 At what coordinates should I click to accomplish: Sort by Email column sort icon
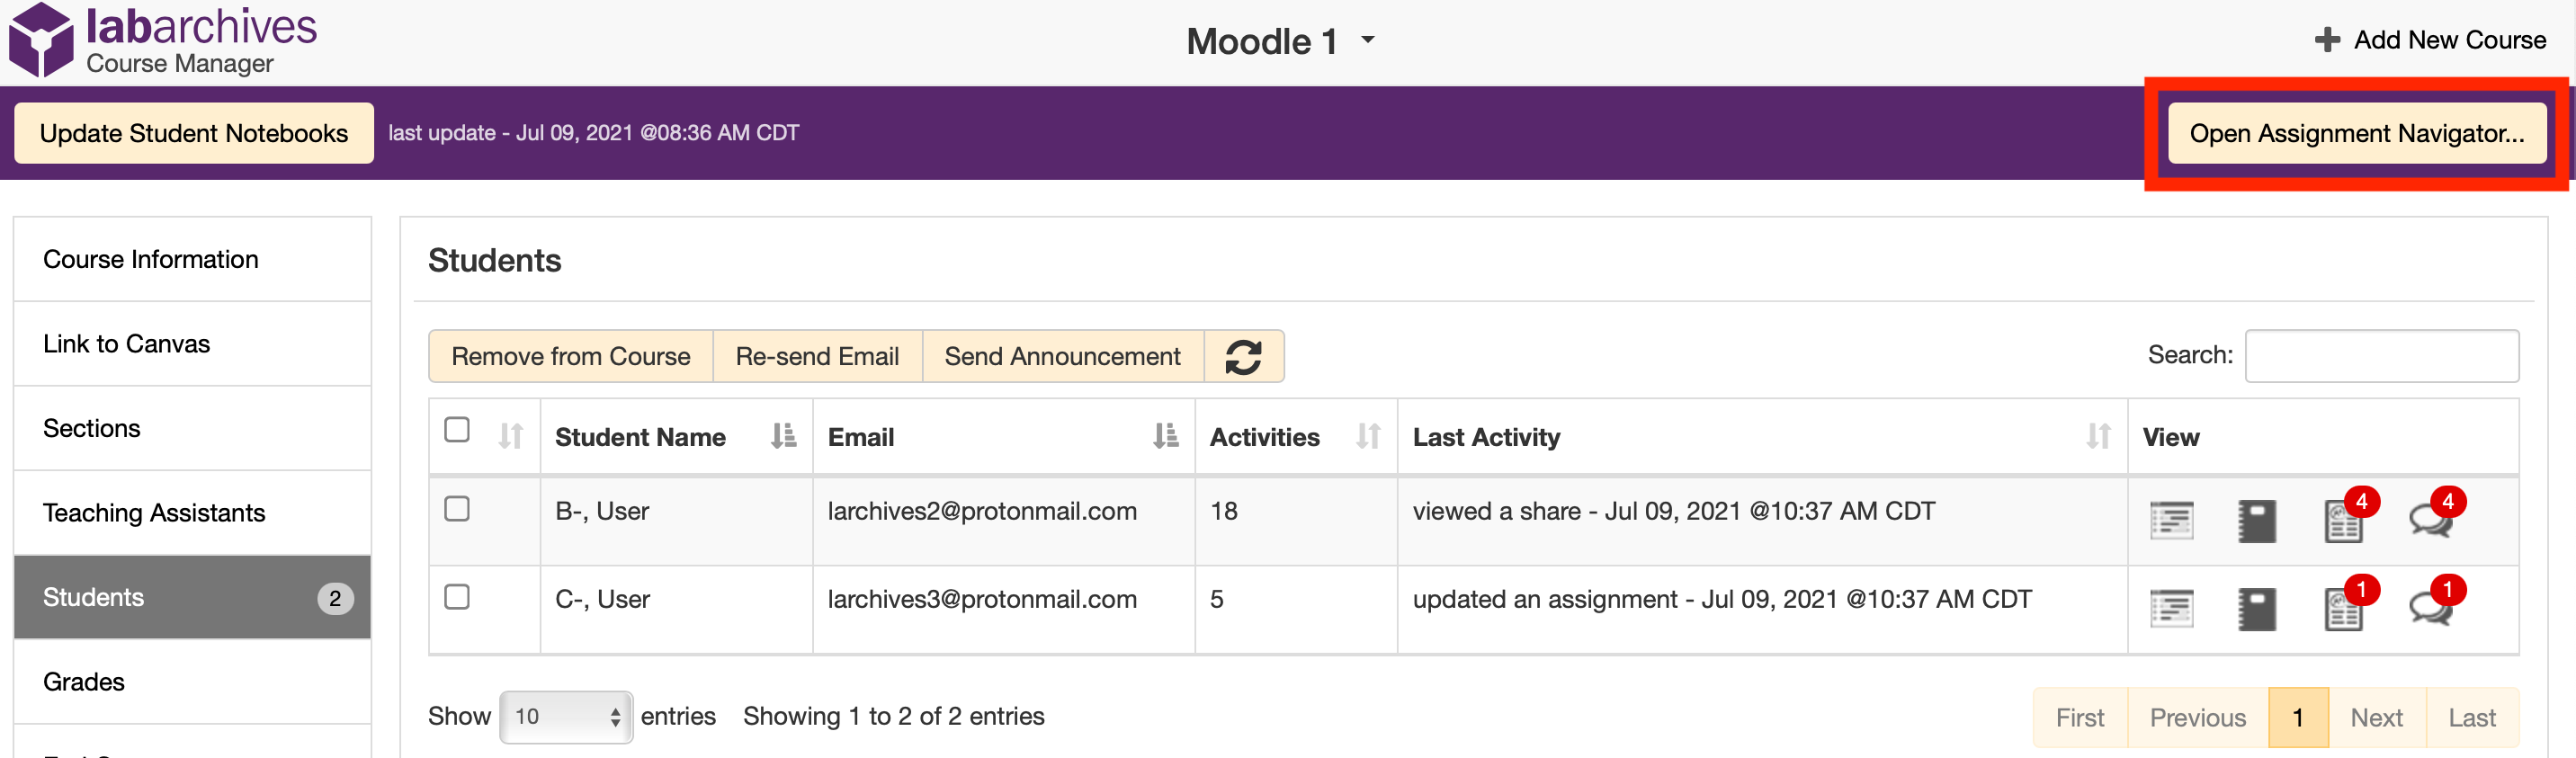(x=1166, y=437)
